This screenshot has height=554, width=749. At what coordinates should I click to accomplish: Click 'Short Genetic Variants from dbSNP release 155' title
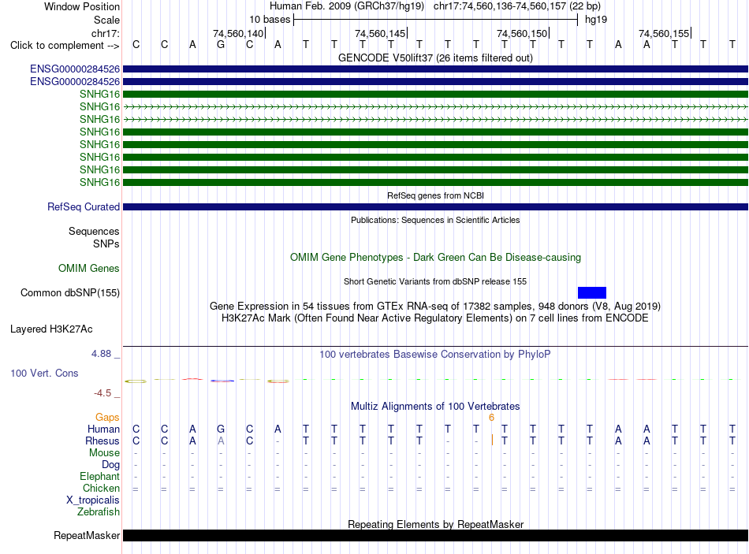click(435, 282)
